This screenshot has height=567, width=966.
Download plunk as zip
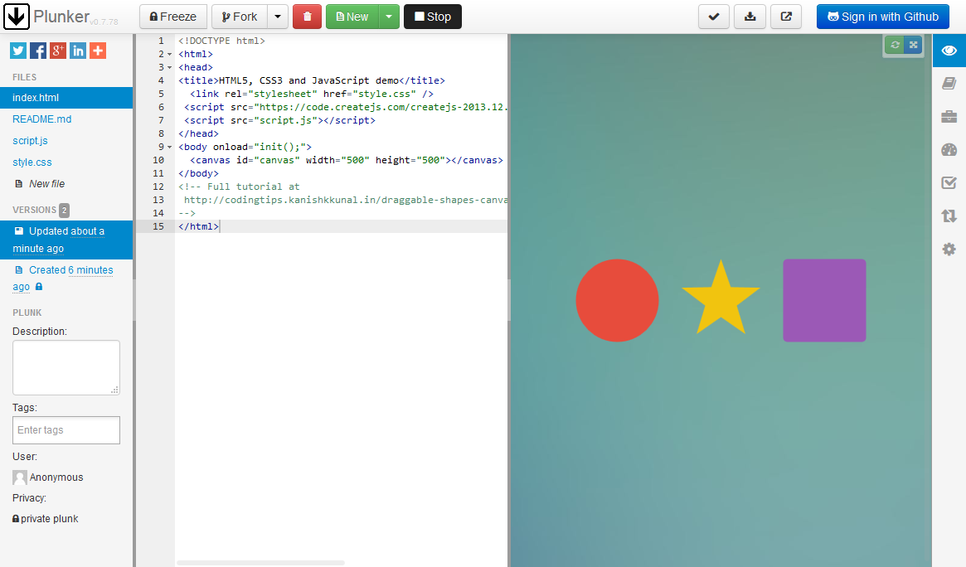[x=750, y=17]
